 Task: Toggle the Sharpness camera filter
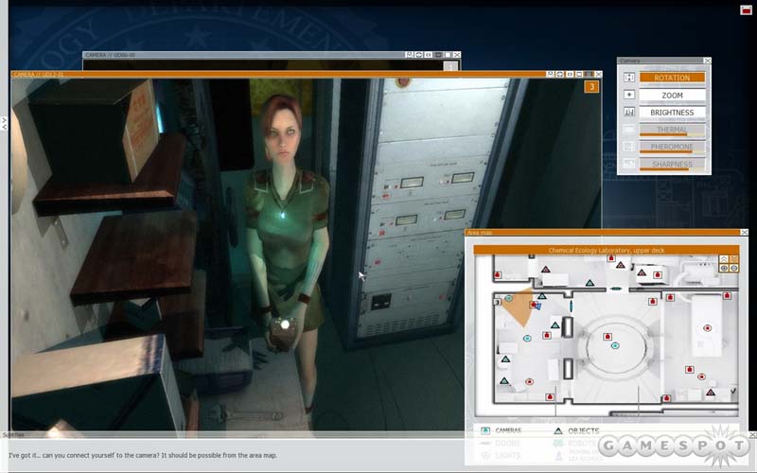click(672, 165)
